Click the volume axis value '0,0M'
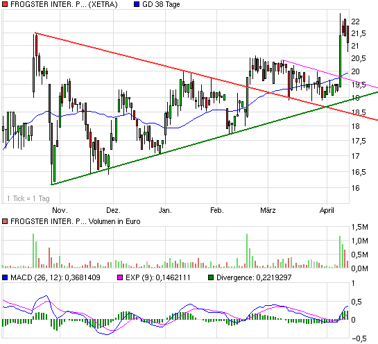Screen dimensions: 378x344 [360, 268]
